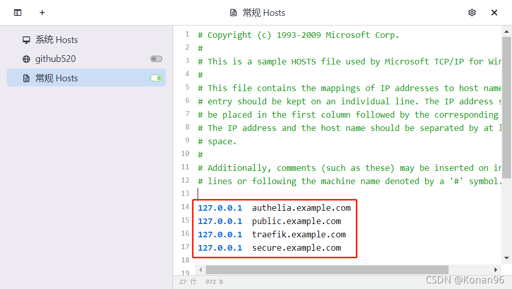
Task: Select 系统 Hosts in the sidebar
Action: 86,40
